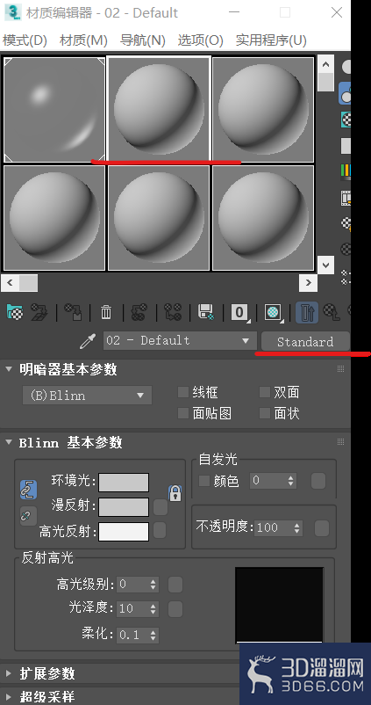Click the Make Unique icon
Image resolution: width=371 pixels, height=705 pixels.
[x=172, y=311]
